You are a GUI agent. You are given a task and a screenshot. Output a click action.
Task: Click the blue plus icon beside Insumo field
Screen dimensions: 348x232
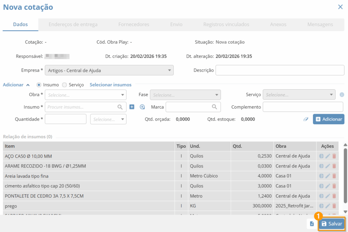pyautogui.click(x=132, y=107)
